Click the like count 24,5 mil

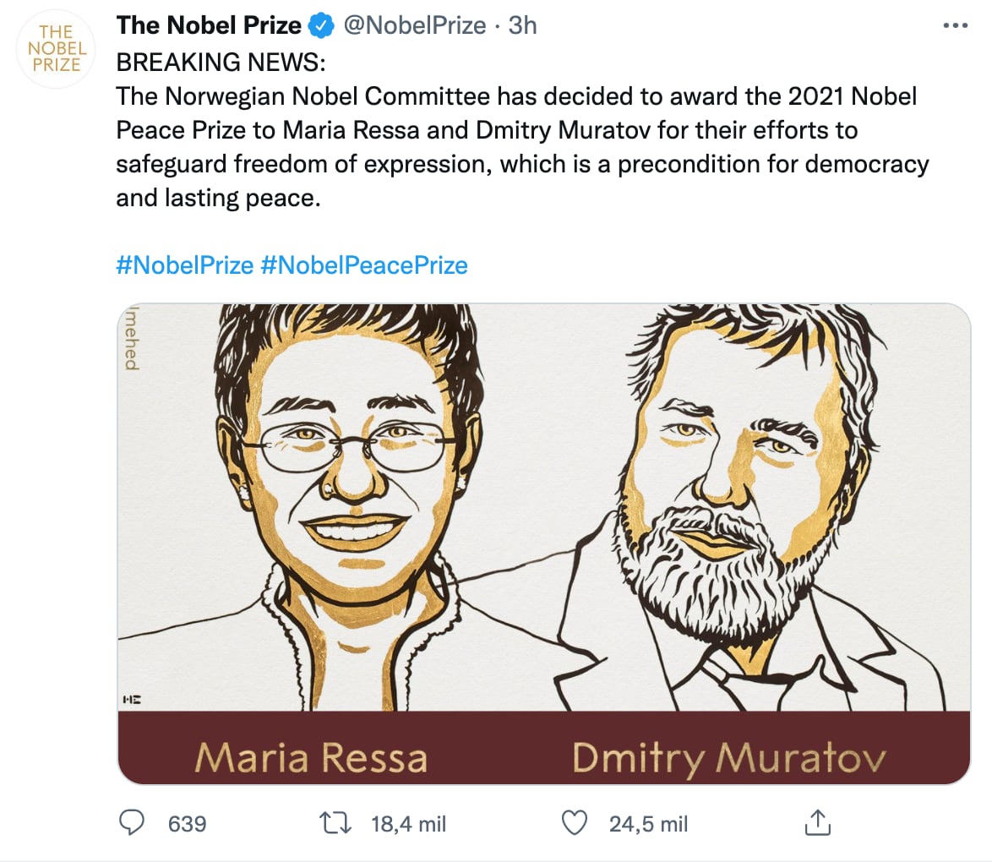649,822
